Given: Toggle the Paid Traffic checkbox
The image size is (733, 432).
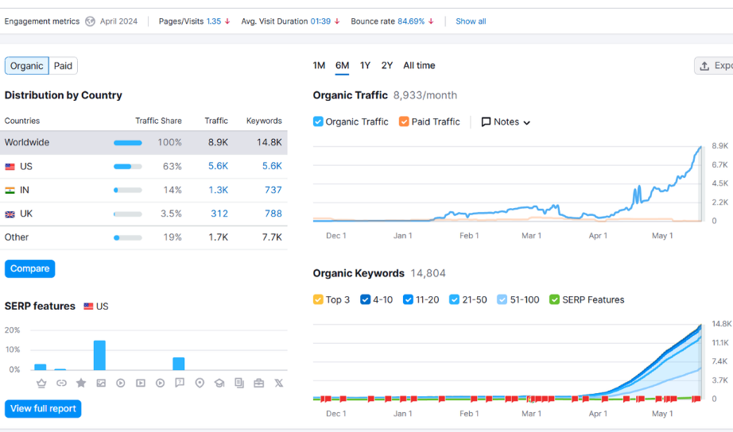Looking at the screenshot, I should 404,121.
